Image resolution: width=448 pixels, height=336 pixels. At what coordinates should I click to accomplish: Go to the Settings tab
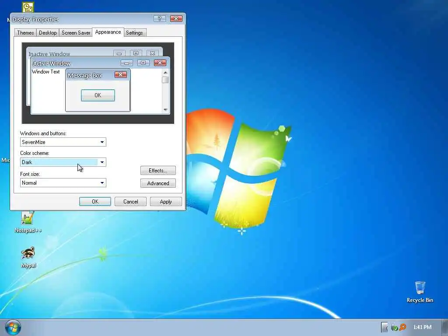click(134, 32)
